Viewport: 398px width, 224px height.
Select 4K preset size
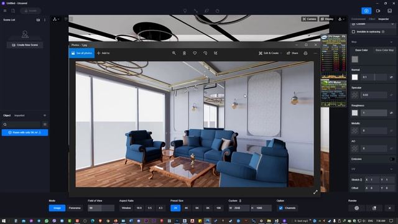pos(187,208)
